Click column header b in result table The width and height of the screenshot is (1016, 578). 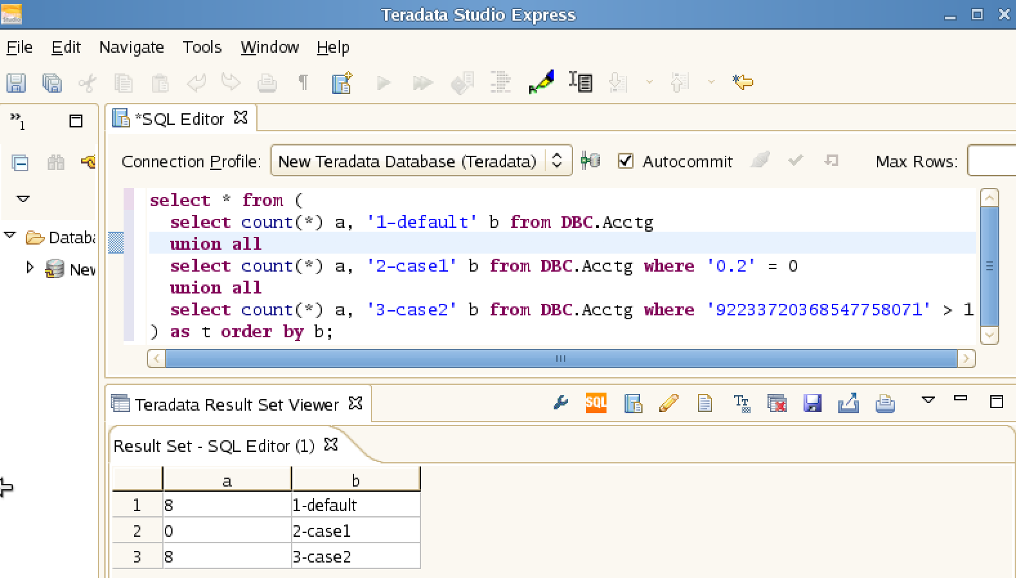tap(355, 480)
